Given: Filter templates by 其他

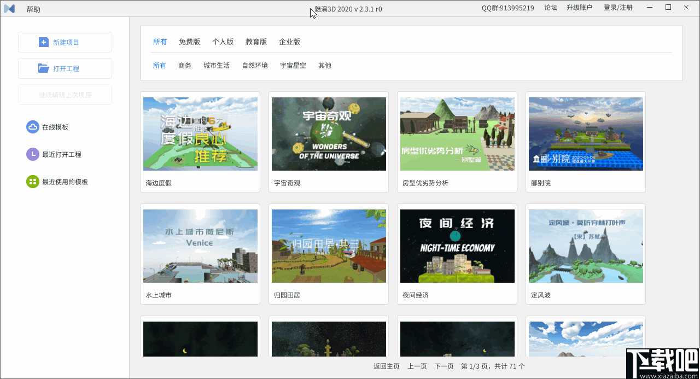Looking at the screenshot, I should coord(325,66).
